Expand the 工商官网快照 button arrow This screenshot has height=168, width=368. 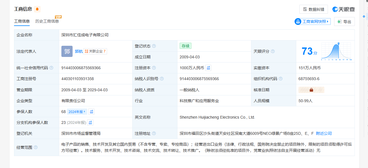tap(328, 21)
